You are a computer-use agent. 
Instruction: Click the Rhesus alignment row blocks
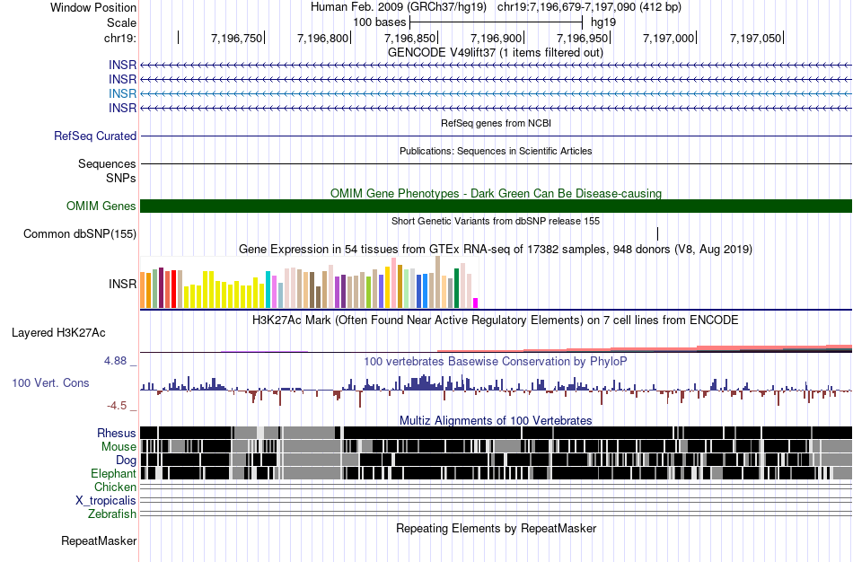point(496,433)
